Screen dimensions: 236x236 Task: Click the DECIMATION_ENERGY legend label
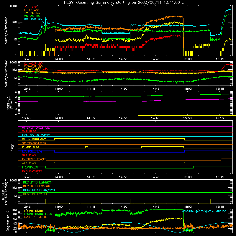coord(38,182)
